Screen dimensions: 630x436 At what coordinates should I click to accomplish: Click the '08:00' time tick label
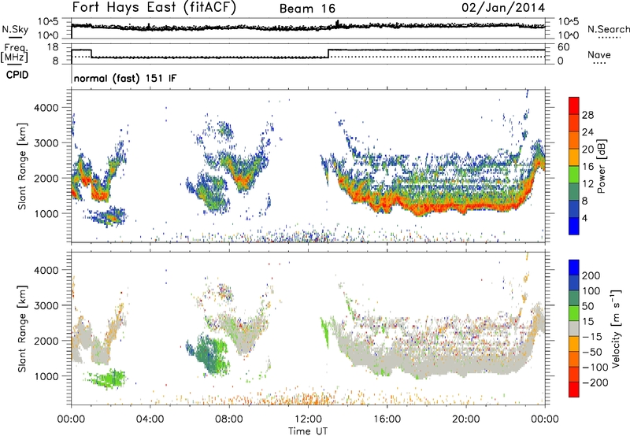229,419
